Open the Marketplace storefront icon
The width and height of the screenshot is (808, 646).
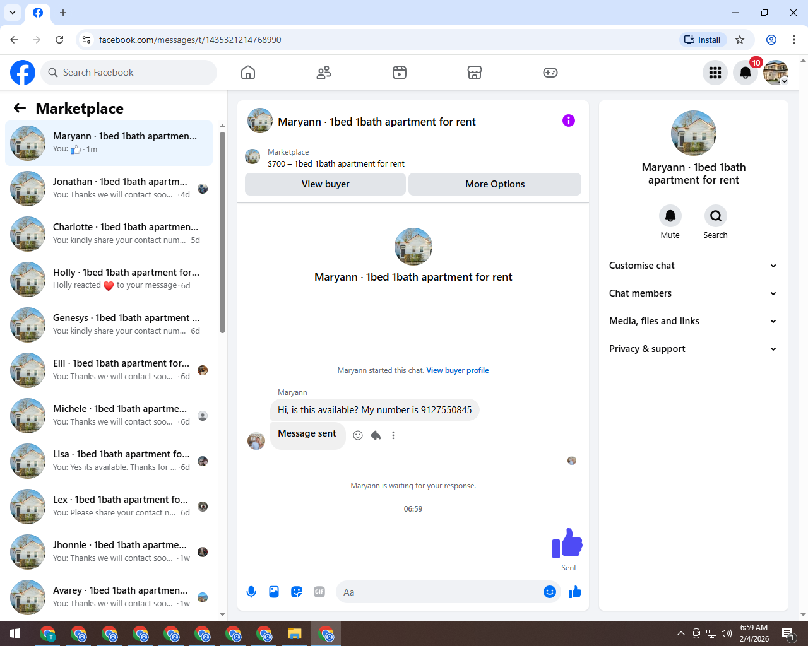[475, 73]
